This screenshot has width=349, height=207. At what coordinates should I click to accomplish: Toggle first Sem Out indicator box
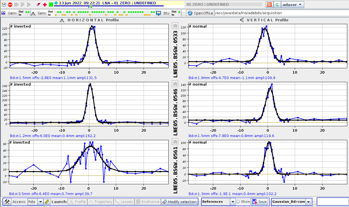[56, 12]
